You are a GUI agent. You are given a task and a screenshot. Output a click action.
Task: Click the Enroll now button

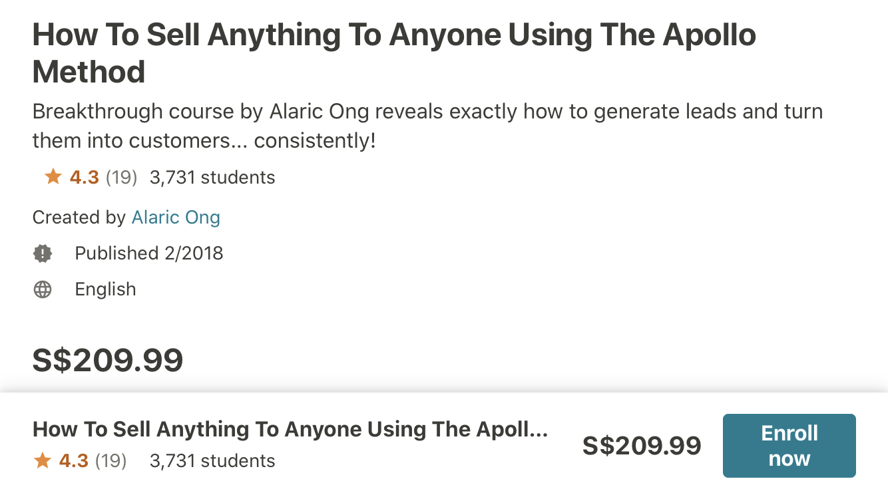click(x=789, y=446)
